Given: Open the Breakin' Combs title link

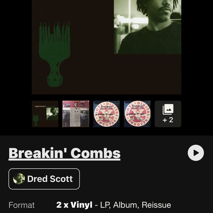Looking at the screenshot, I should (x=64, y=153).
